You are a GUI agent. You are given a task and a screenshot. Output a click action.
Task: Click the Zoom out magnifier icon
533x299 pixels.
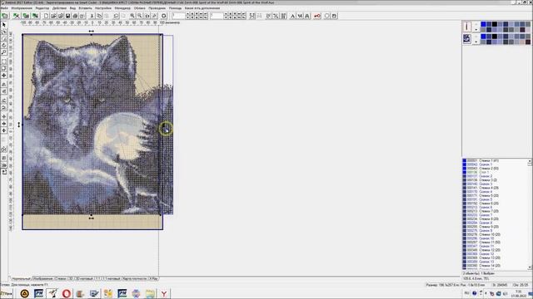point(139,16)
